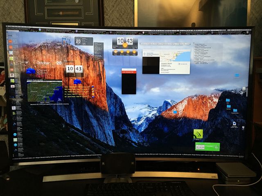Open the radar weather map widget
Screen dimensions: 262x196
(45, 91)
